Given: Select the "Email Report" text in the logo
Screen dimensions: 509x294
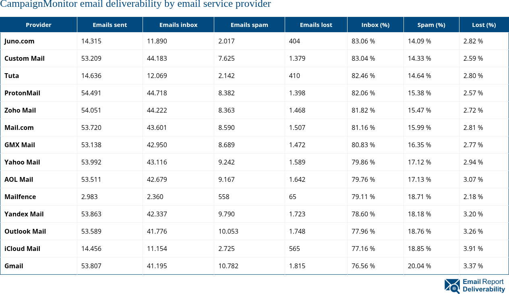Looking at the screenshot, I should pyautogui.click(x=483, y=282).
